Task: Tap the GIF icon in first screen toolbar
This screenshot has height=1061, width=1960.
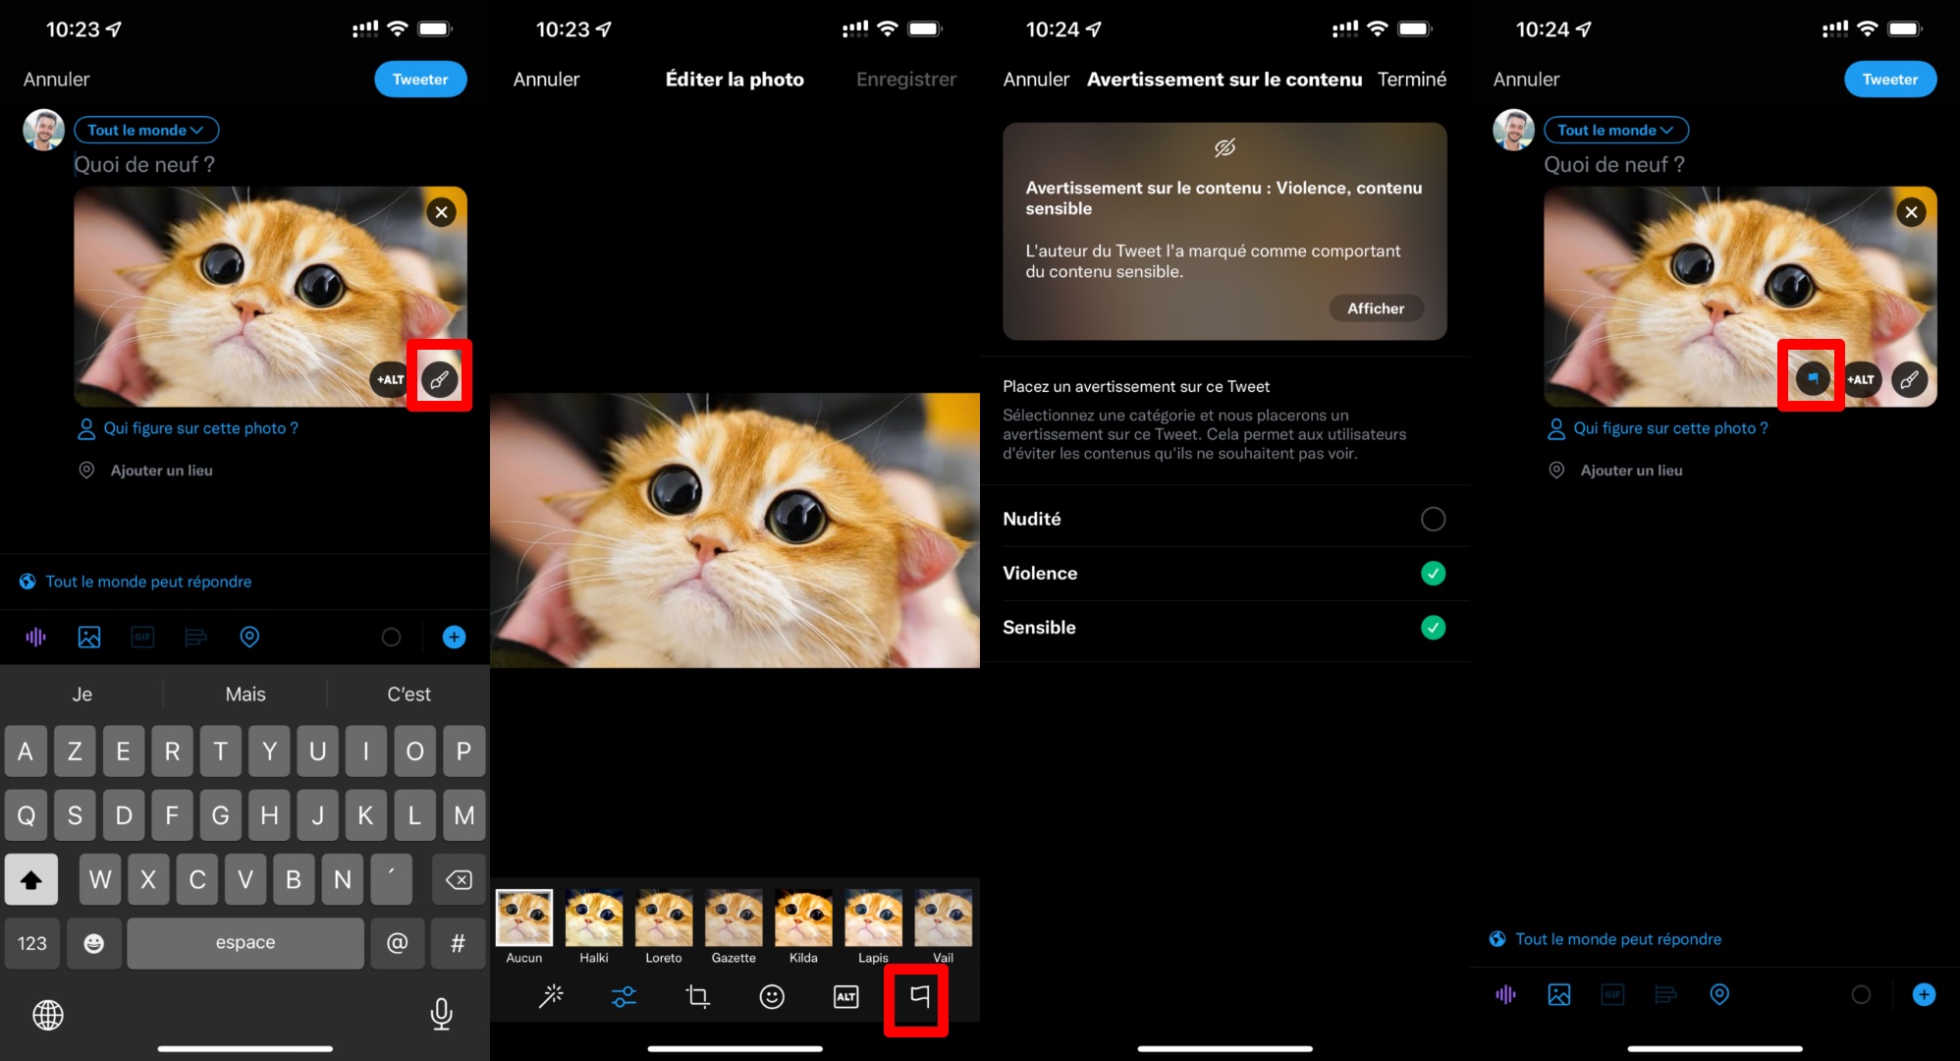Action: 142,637
